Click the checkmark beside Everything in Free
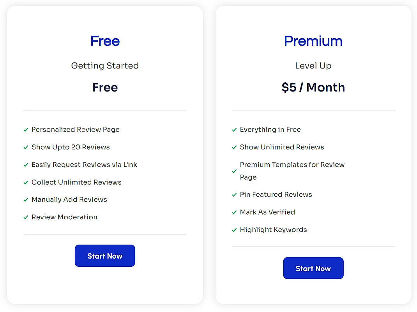This screenshot has width=417, height=312. [x=234, y=130]
